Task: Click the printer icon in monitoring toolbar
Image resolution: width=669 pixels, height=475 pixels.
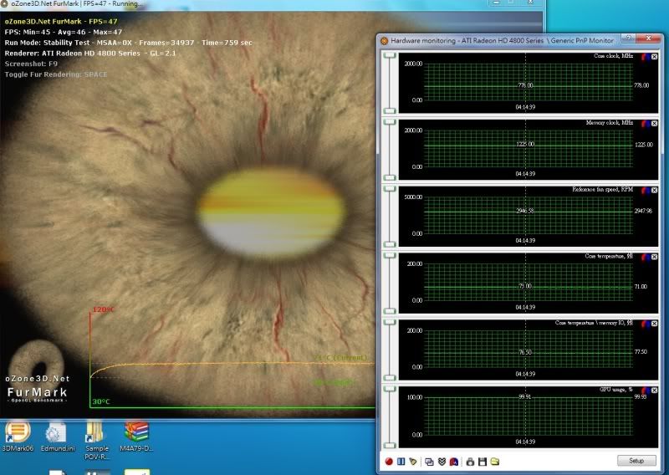Action: click(x=470, y=462)
